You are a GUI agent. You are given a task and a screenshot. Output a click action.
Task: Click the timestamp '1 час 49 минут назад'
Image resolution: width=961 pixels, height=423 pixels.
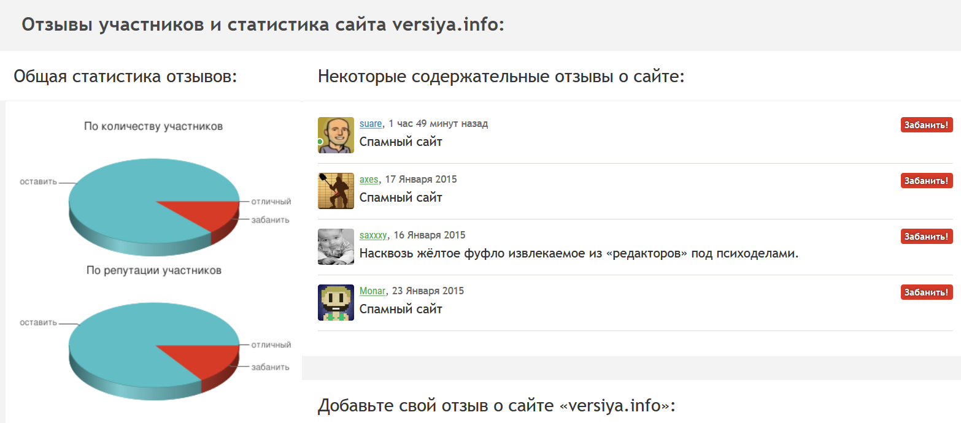tap(438, 124)
